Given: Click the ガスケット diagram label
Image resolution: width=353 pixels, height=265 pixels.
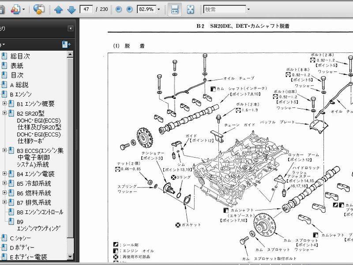Looking at the screenshot, I should point(191,225).
